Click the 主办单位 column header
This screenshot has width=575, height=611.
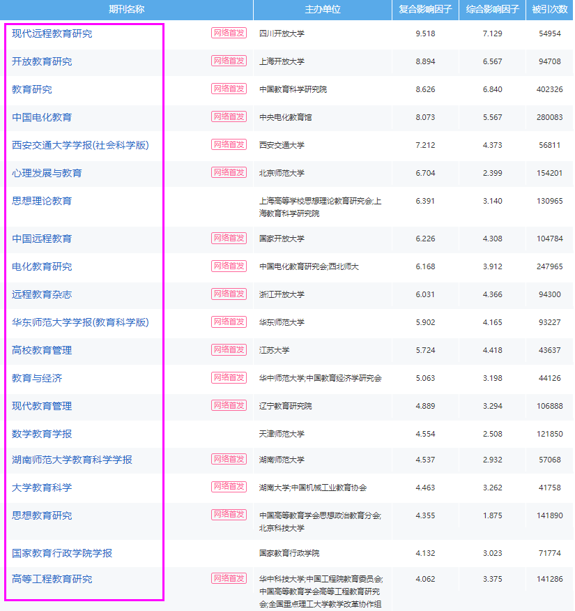[x=323, y=9]
